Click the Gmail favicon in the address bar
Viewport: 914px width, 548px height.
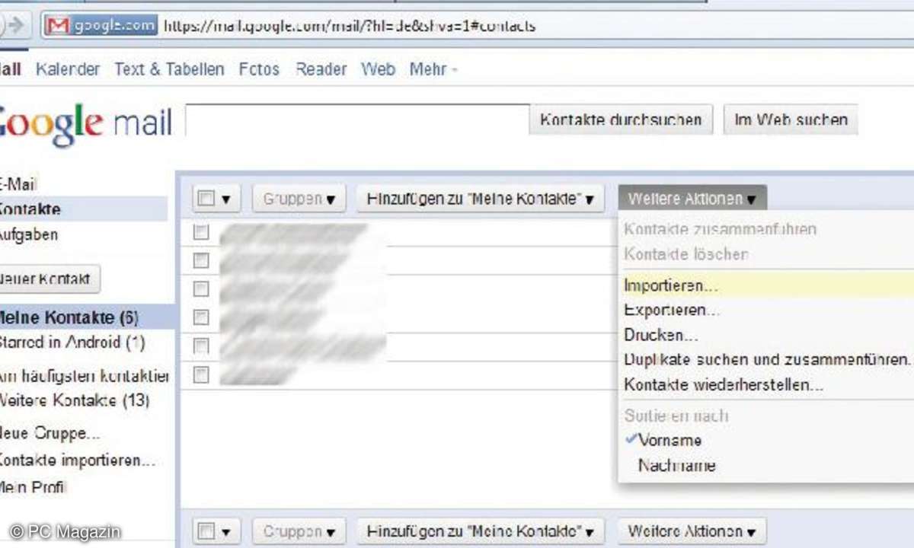(x=58, y=26)
